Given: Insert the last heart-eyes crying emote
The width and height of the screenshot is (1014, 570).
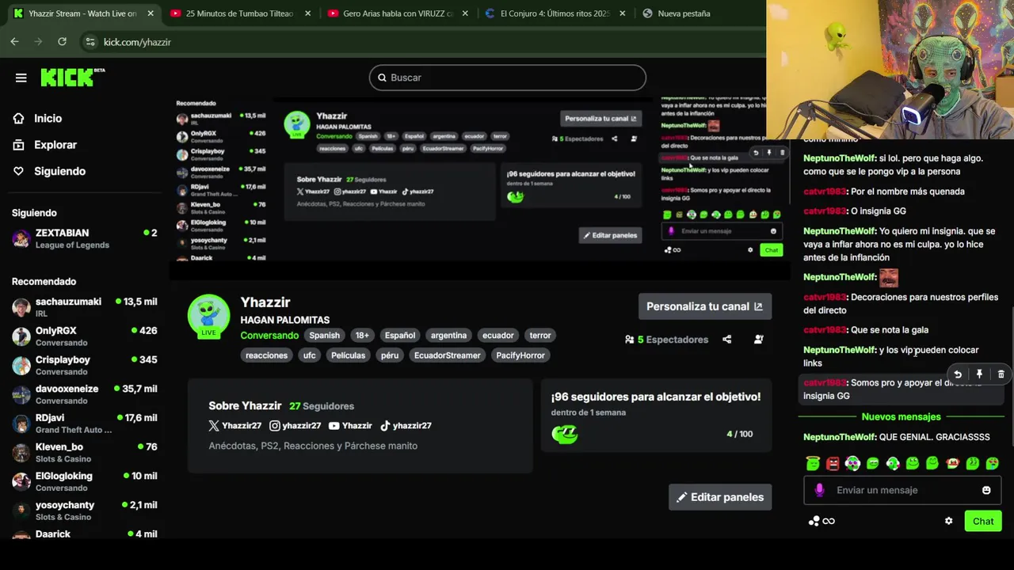Looking at the screenshot, I should pos(993,463).
